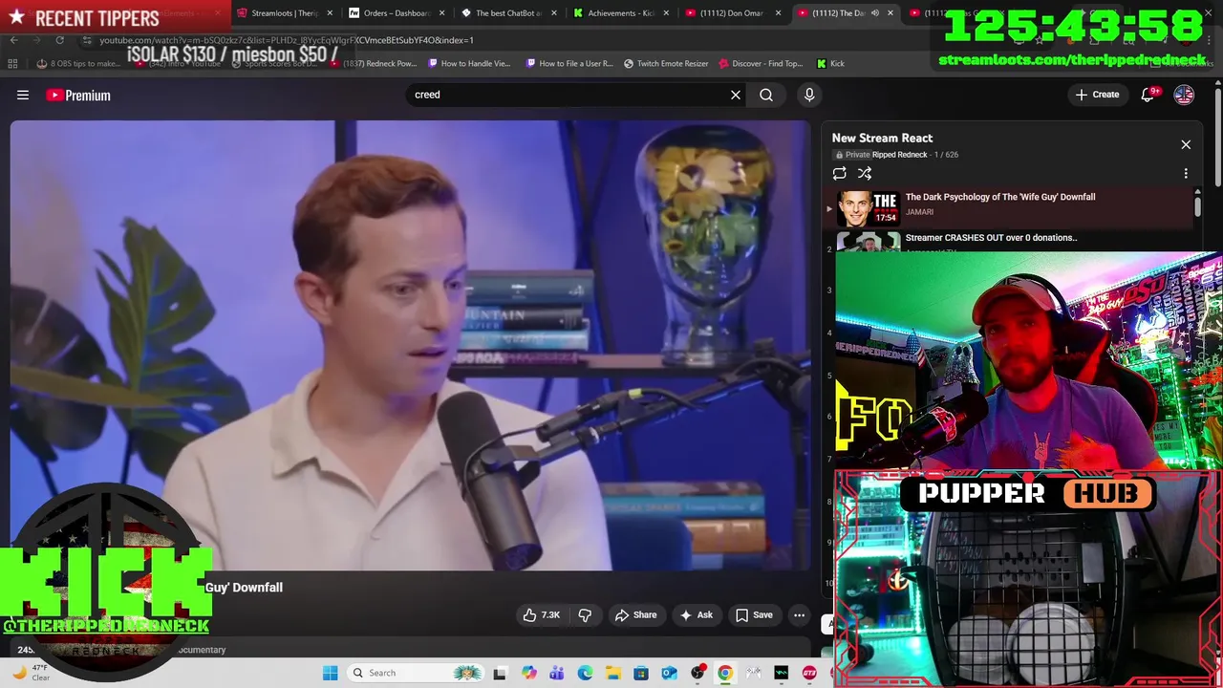Open more actions next to Save
This screenshot has width=1223, height=688.
799,615
